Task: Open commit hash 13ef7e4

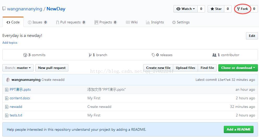Action: click(224, 80)
